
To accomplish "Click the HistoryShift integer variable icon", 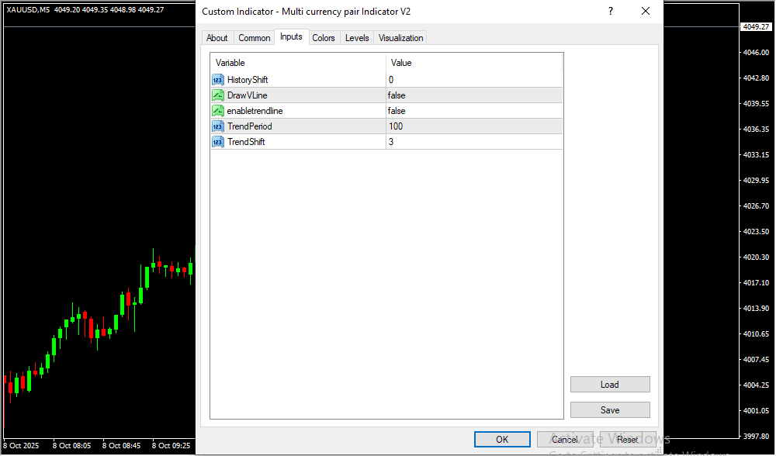I will 217,80.
